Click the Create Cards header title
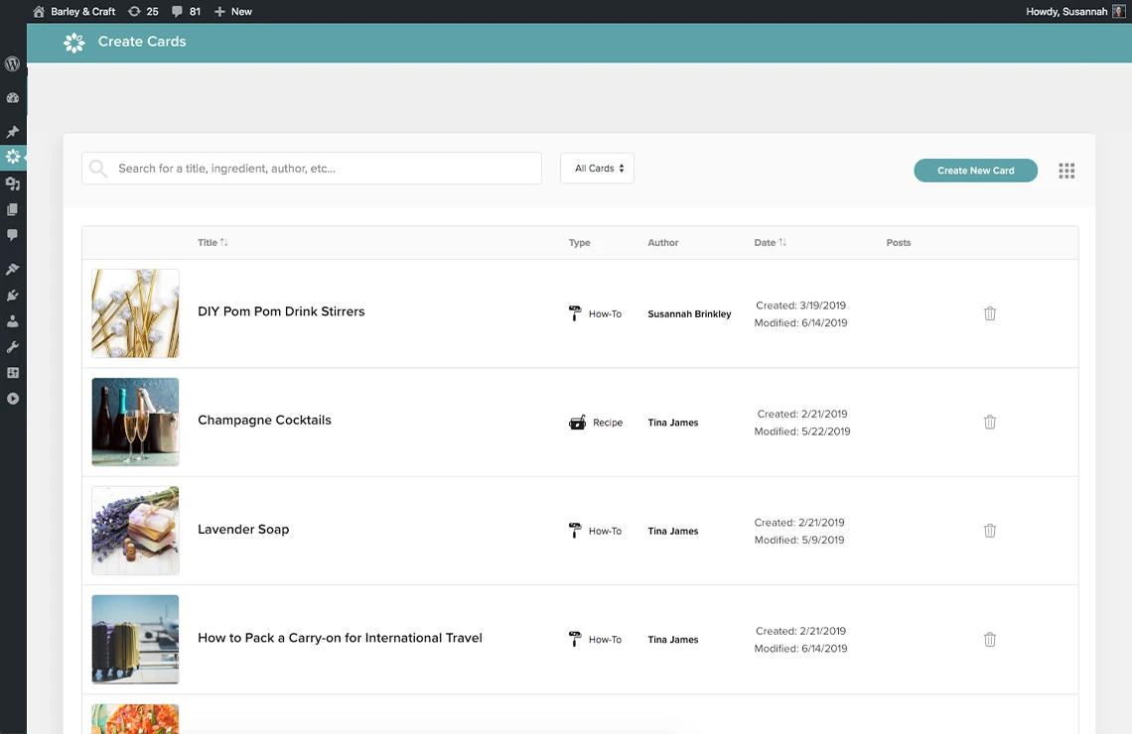Screen dimensions: 1132x734 tap(142, 42)
